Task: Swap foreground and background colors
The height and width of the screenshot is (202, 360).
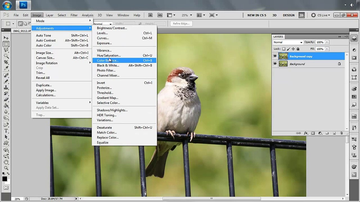Action: pyautogui.click(x=8, y=174)
